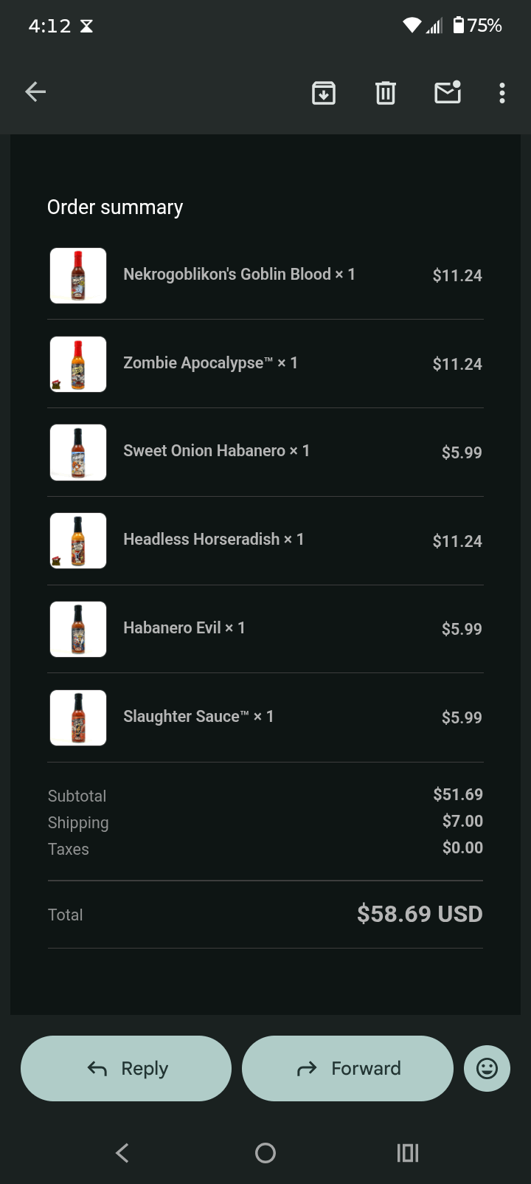The height and width of the screenshot is (1184, 531).
Task: Tap the back arrow to leave email
Action: point(35,92)
